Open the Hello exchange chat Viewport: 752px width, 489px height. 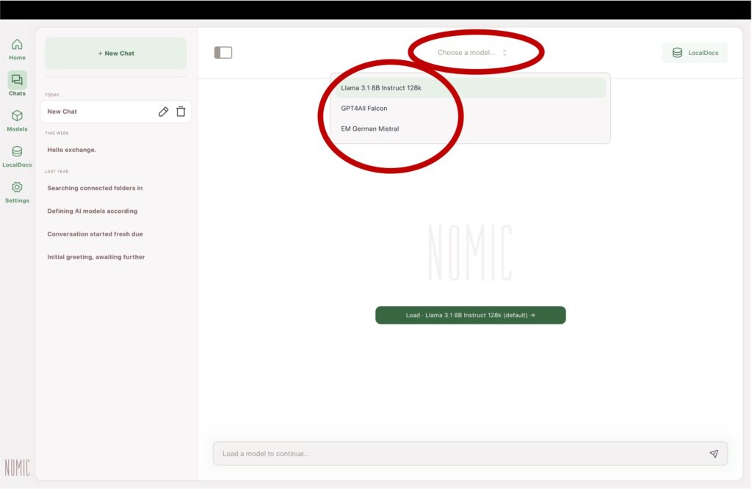coord(72,150)
